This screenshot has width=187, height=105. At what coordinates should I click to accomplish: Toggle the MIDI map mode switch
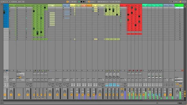pos(178,2)
